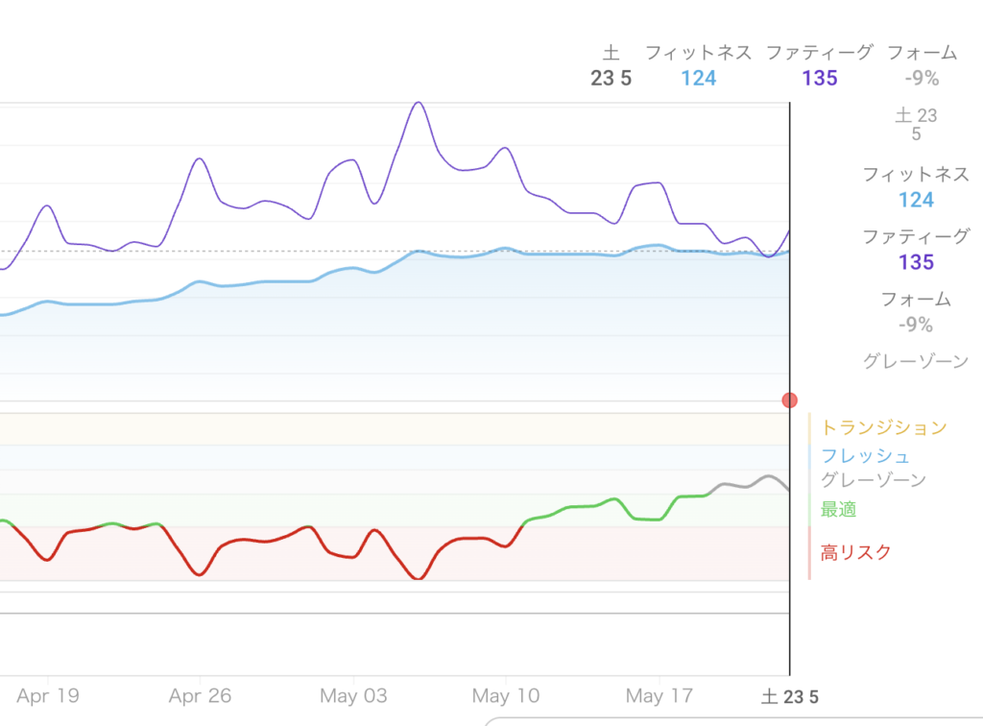This screenshot has width=983, height=726.
Task: Click the blue 124 fitness value in the side panel
Action: click(916, 200)
